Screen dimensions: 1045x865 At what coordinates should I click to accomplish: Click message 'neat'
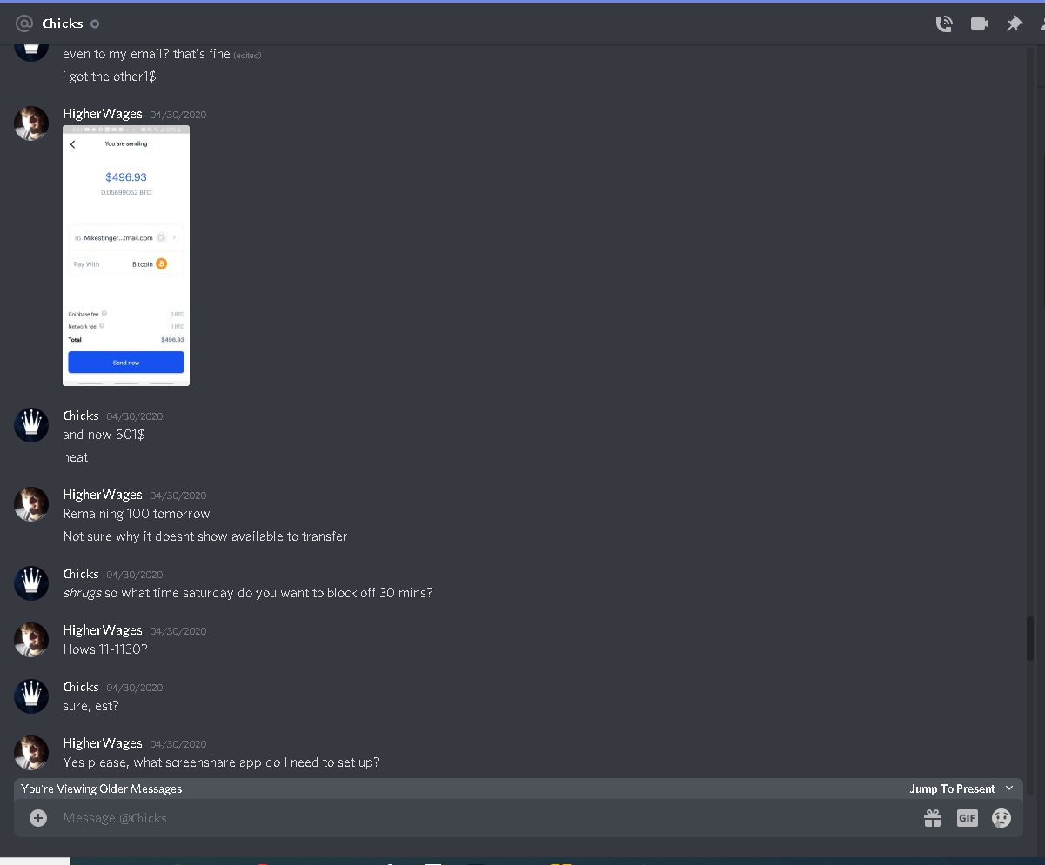[x=76, y=457]
